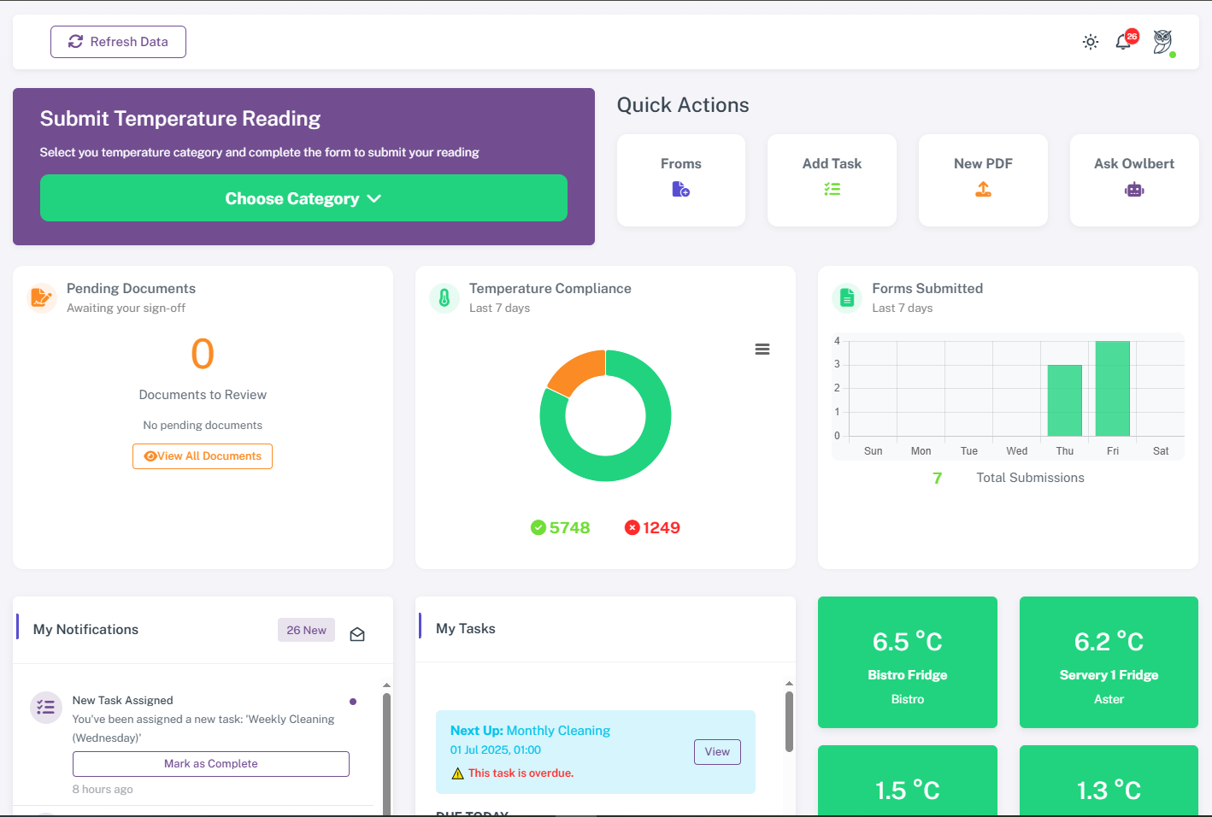This screenshot has height=817, width=1212.
Task: Switch to the My Notifications panel header
Action: click(x=85, y=629)
